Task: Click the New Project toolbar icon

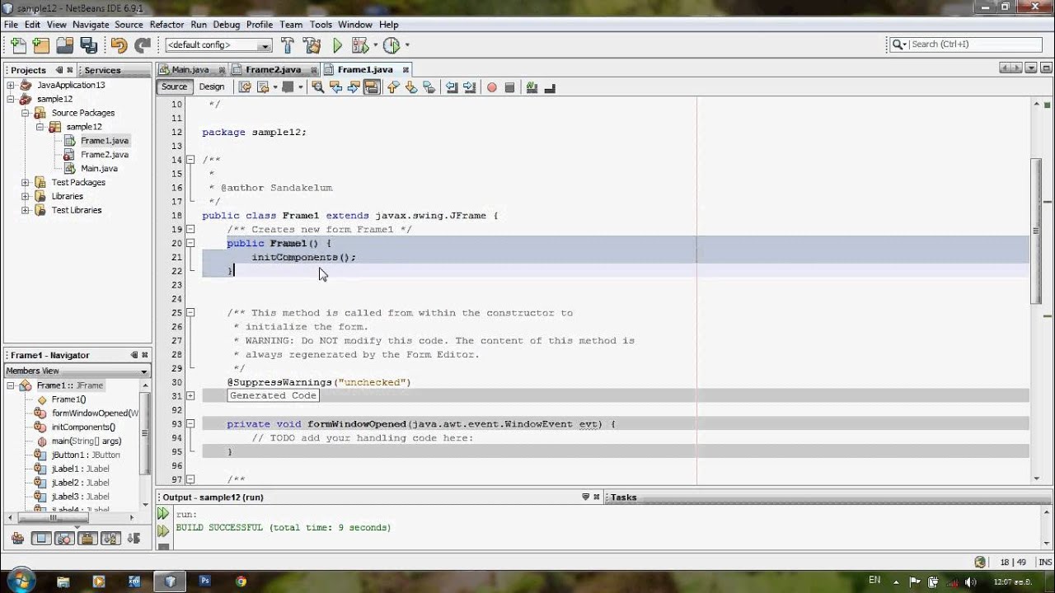Action: coord(40,45)
